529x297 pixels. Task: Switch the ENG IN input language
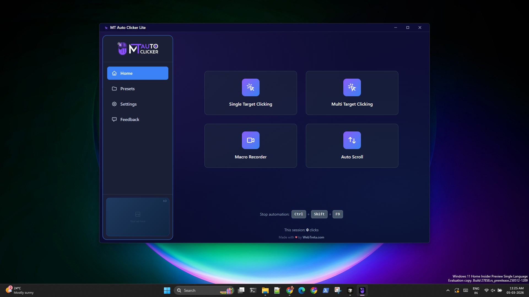coord(476,290)
